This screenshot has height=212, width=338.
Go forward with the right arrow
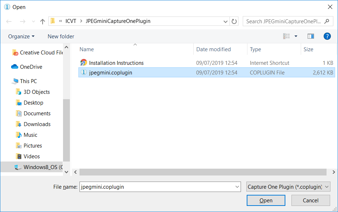pos(23,21)
